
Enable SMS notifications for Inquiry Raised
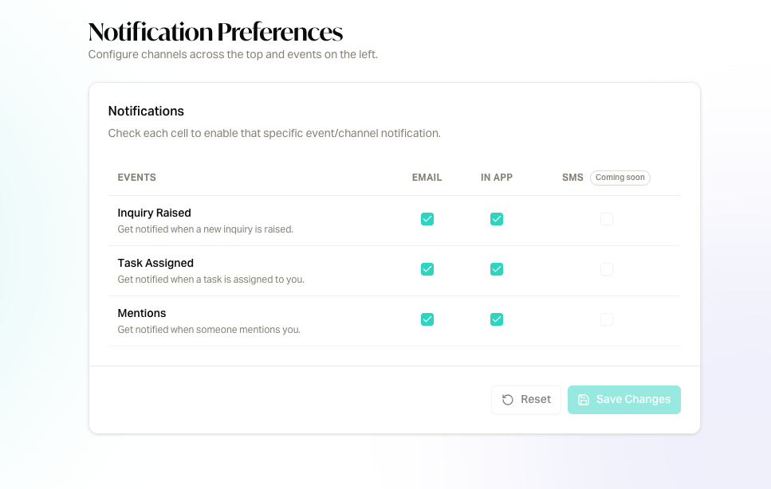click(x=607, y=219)
